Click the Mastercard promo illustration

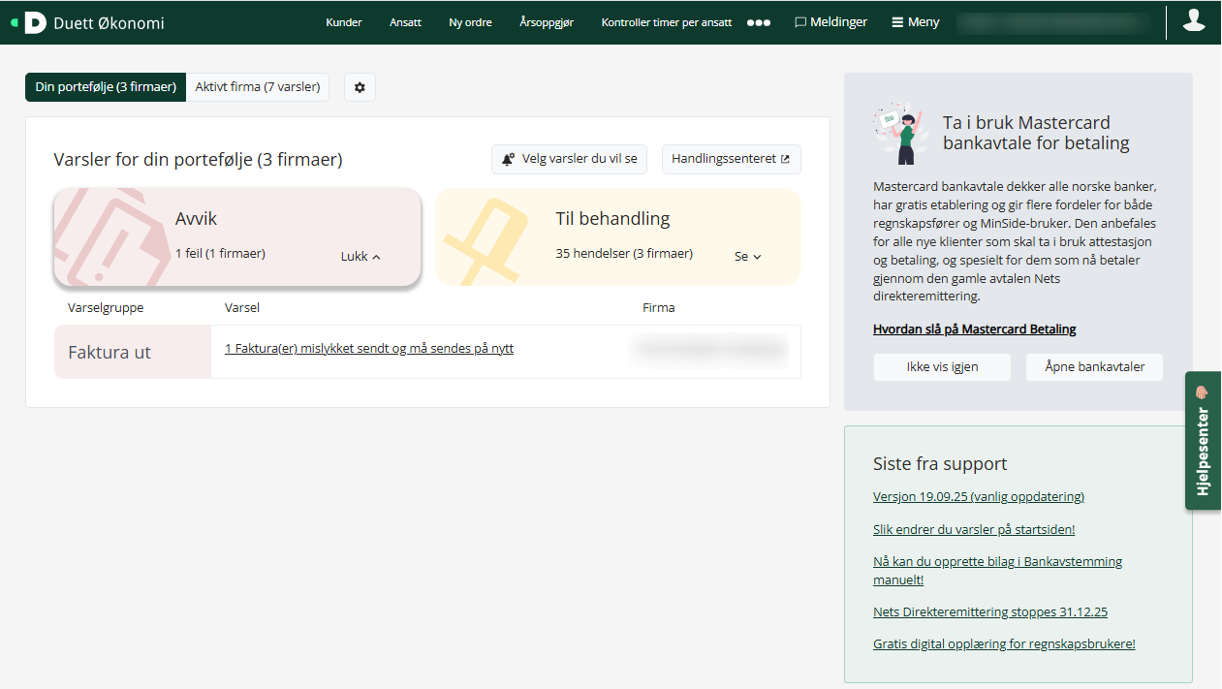click(901, 133)
